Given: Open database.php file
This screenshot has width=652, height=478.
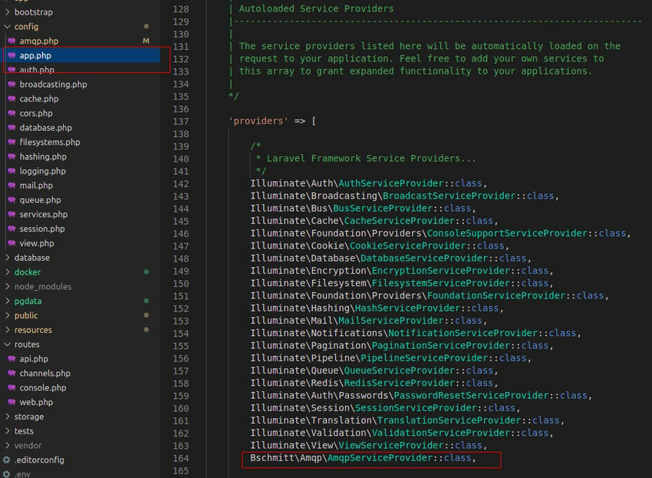Looking at the screenshot, I should pyautogui.click(x=45, y=127).
